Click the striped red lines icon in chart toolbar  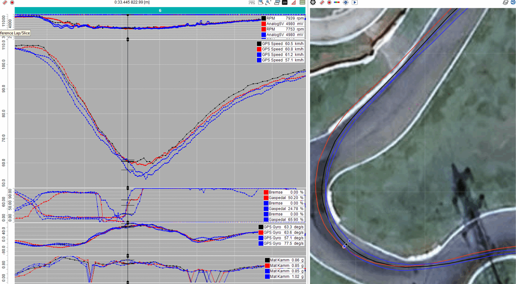click(x=5, y=2)
